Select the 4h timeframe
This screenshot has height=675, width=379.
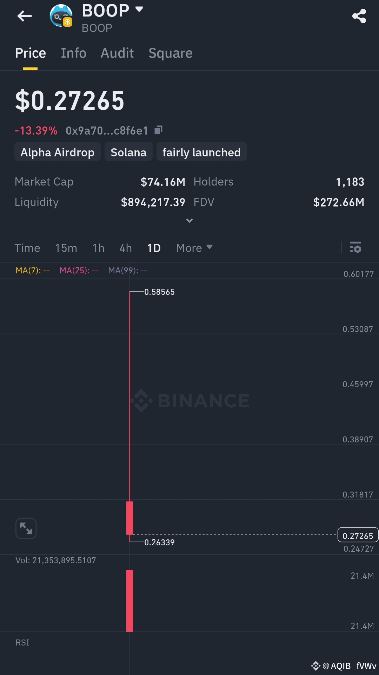click(126, 248)
